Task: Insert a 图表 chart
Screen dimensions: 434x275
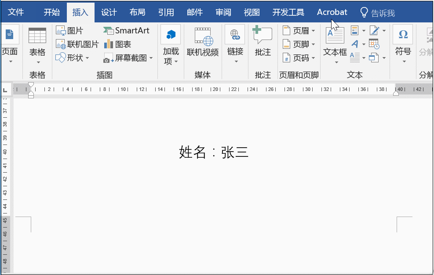Action: click(117, 44)
